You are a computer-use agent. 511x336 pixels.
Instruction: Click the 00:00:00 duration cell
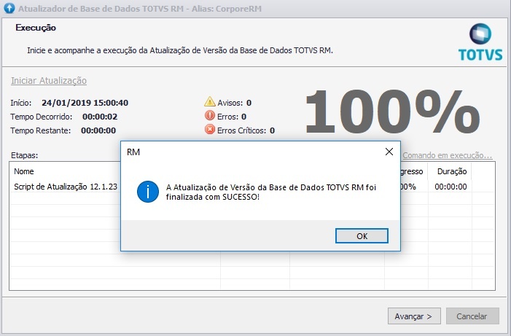click(x=450, y=187)
